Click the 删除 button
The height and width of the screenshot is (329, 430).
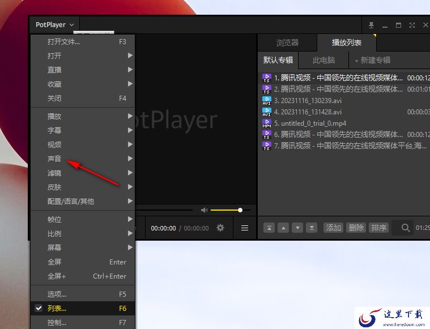(x=356, y=228)
